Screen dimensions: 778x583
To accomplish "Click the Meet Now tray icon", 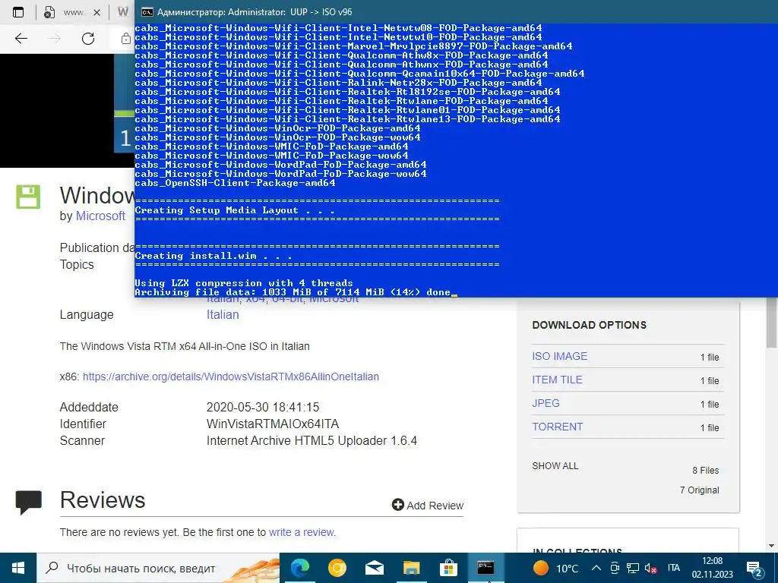I will (615, 568).
